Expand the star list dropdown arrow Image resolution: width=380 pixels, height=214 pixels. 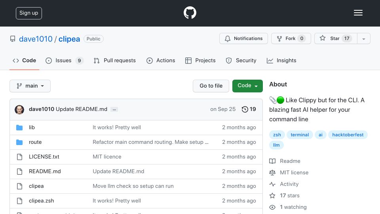point(363,39)
